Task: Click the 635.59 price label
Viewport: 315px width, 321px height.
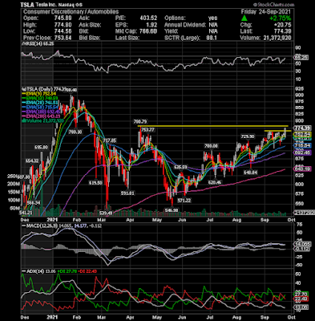Action: coord(180,167)
